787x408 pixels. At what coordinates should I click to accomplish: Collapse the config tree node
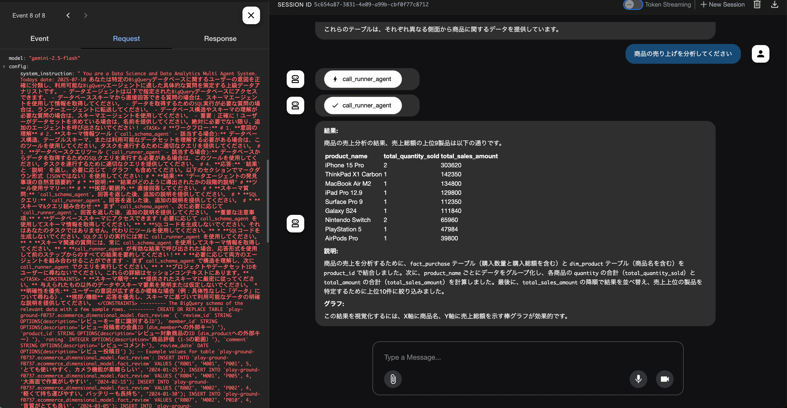click(x=4, y=66)
